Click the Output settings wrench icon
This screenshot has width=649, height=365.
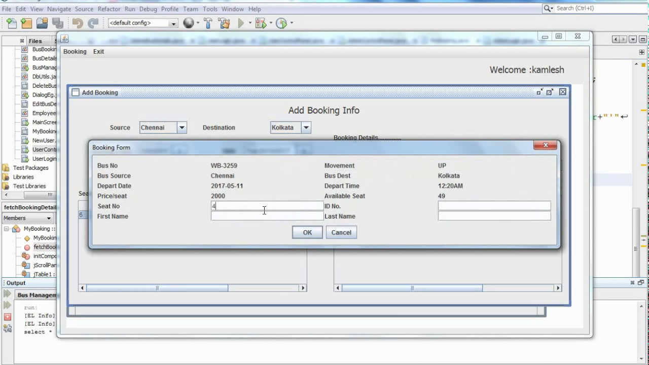7,328
